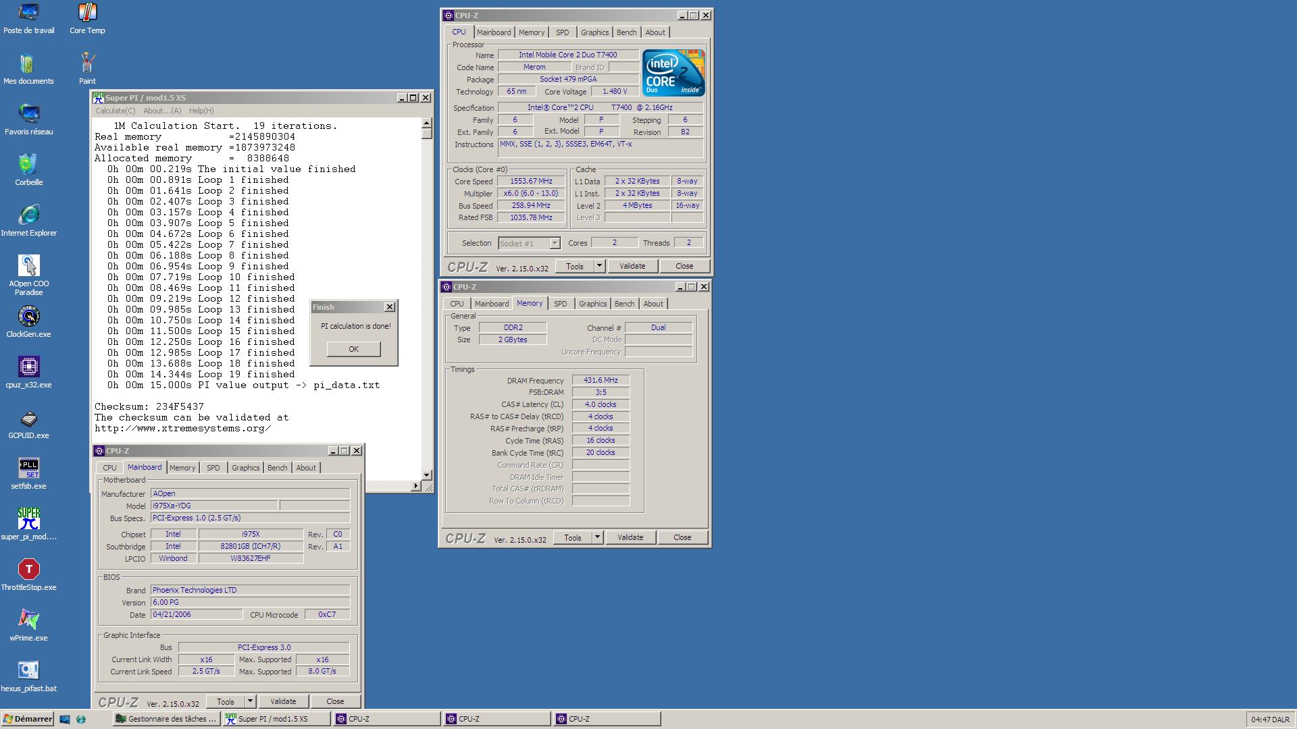Click the show desktop quick launch icon
This screenshot has height=729, width=1297.
tap(65, 720)
